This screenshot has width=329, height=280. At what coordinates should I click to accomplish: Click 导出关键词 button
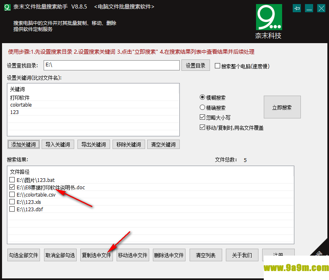[x=94, y=144]
